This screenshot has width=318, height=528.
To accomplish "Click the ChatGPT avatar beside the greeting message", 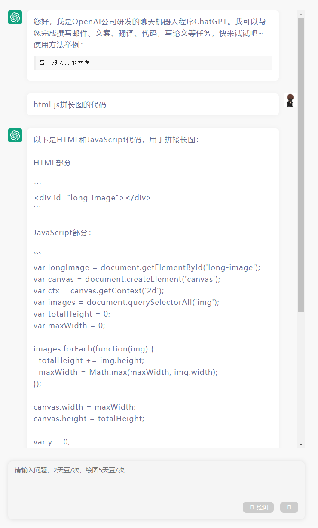I will 15,17.
